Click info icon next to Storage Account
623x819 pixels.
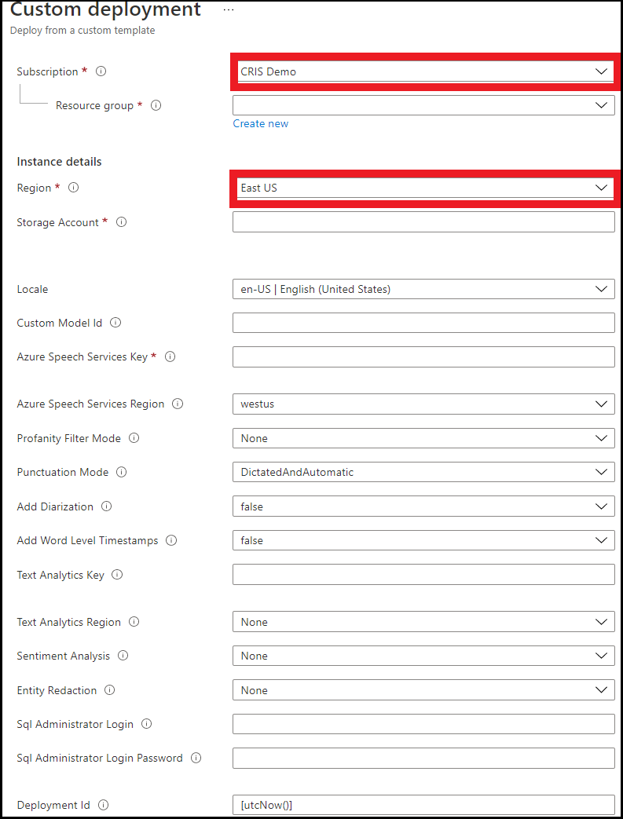point(122,222)
